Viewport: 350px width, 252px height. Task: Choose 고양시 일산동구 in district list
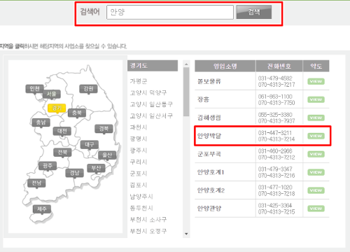[151, 104]
